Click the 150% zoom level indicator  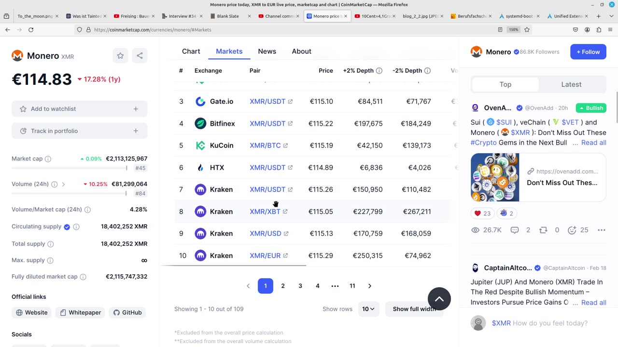513,29
